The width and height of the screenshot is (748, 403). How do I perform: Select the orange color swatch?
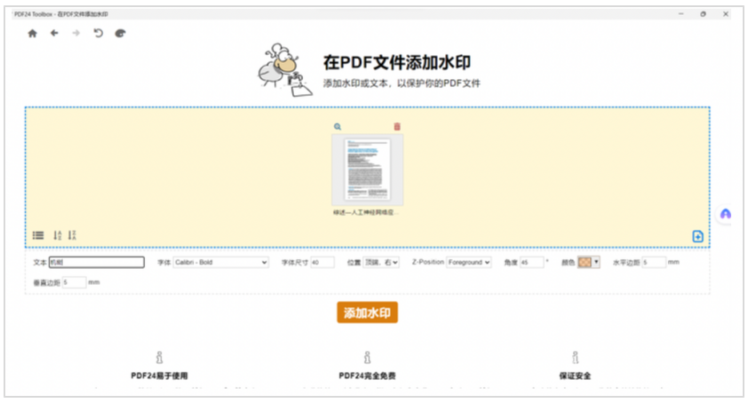coord(585,263)
